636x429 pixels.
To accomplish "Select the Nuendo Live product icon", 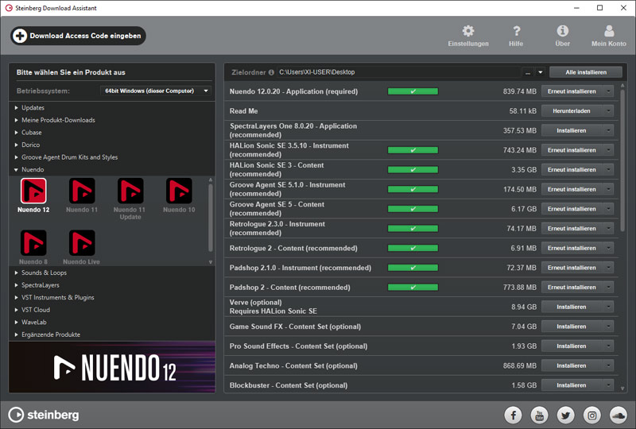I will pos(82,243).
